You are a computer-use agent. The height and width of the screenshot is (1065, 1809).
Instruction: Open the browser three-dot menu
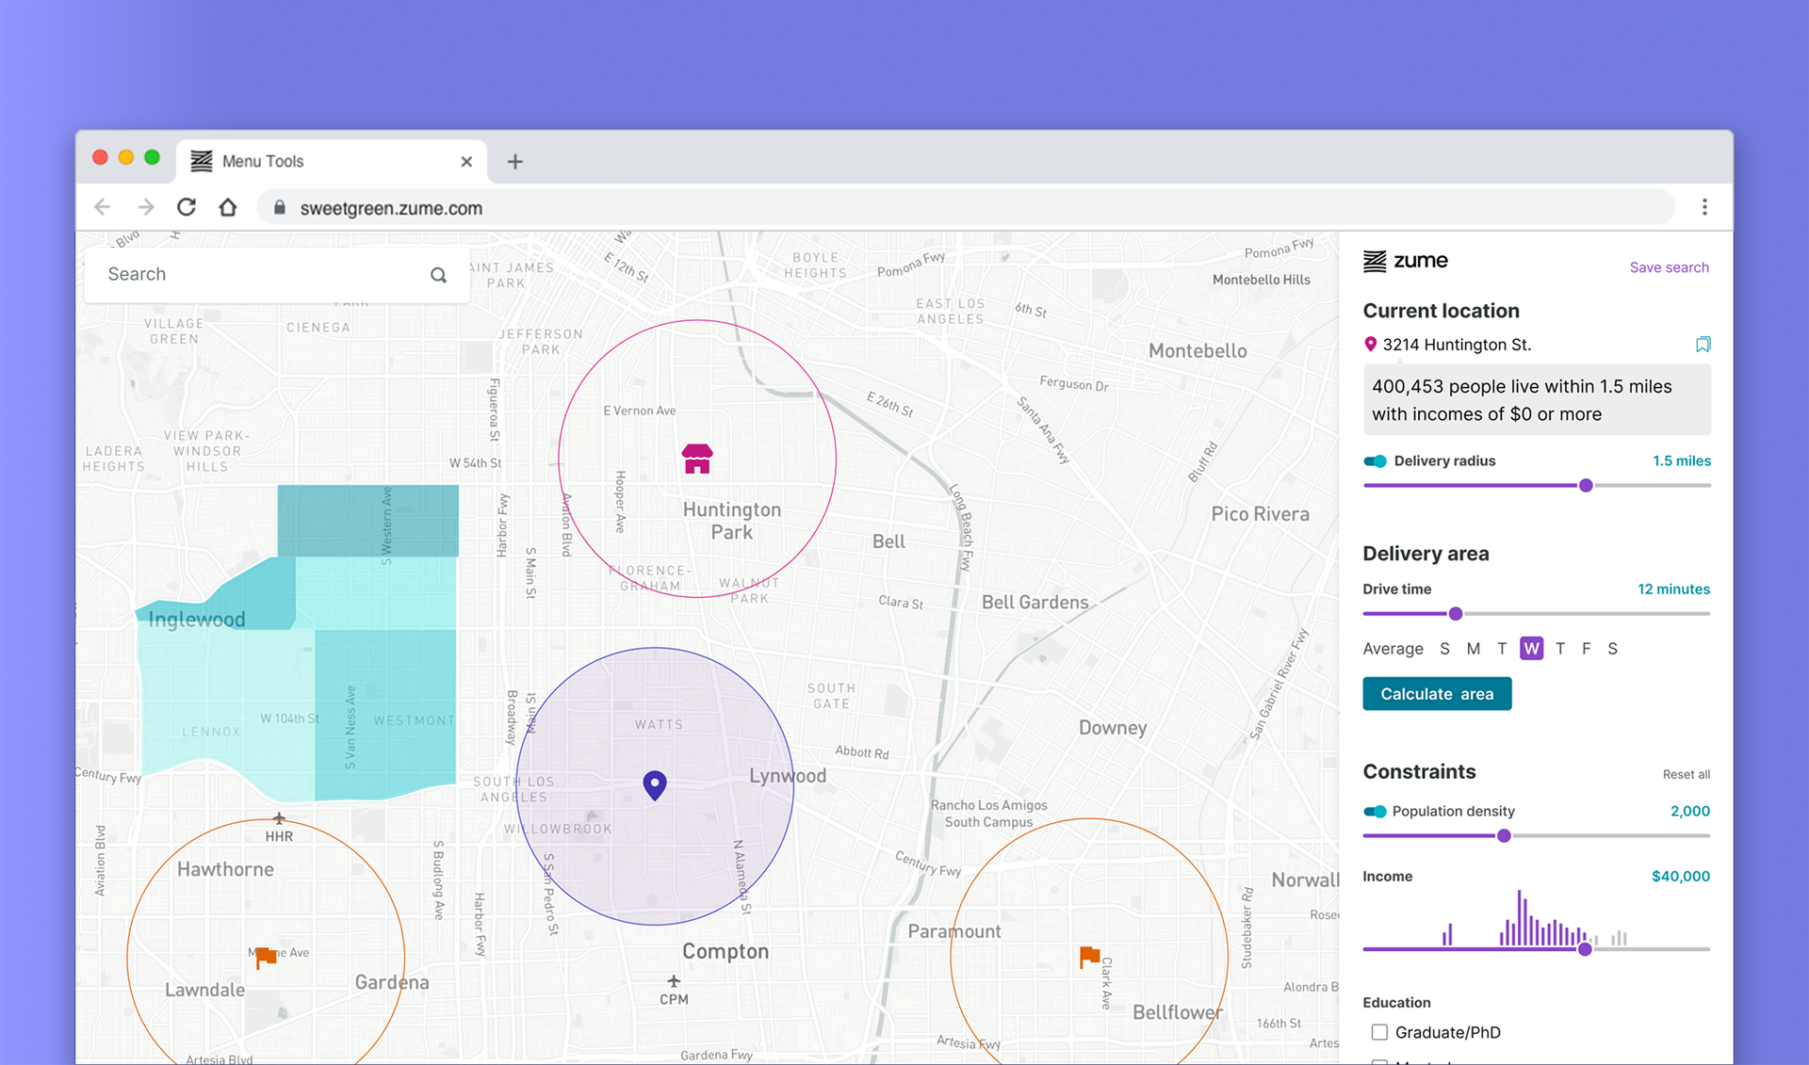coord(1704,207)
